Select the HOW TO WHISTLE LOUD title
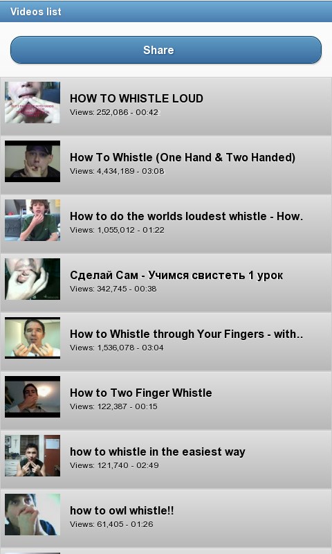Image resolution: width=332 pixels, height=554 pixels. pos(136,98)
